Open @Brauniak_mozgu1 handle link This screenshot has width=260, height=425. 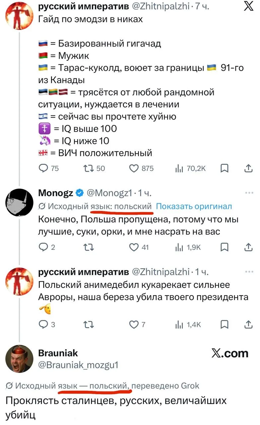click(x=78, y=365)
